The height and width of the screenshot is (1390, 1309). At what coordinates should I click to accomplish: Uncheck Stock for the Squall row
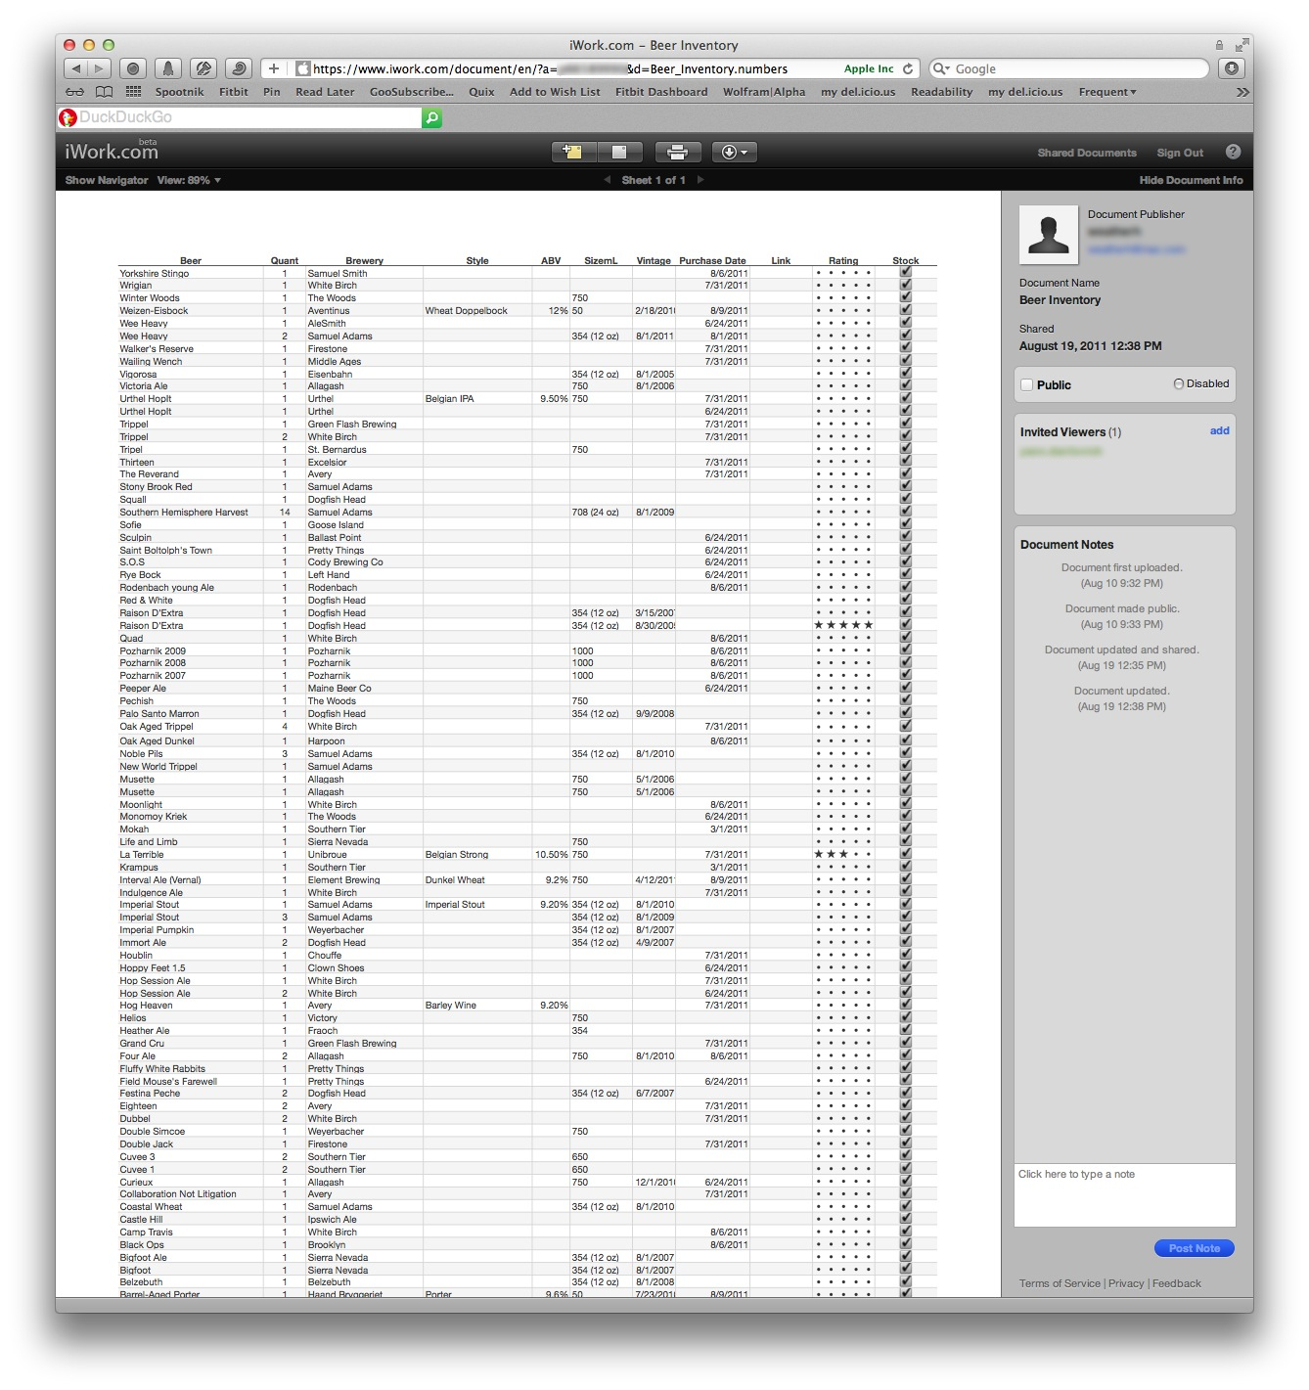click(906, 499)
